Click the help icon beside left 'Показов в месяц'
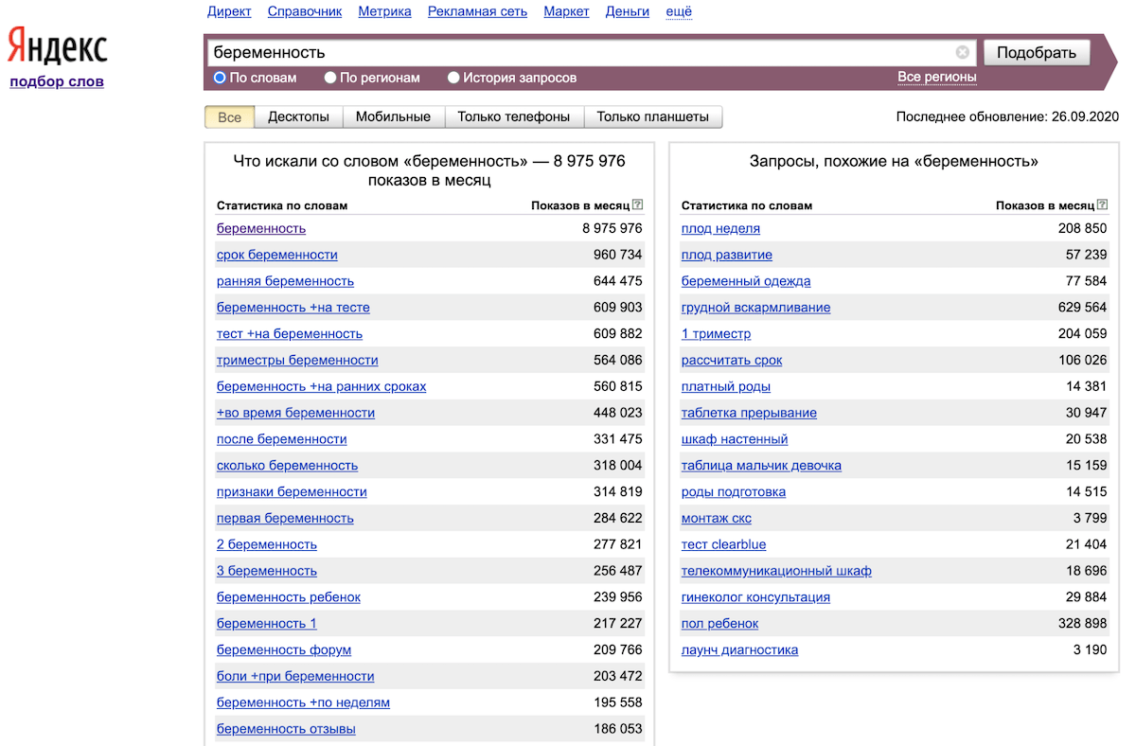 point(637,204)
